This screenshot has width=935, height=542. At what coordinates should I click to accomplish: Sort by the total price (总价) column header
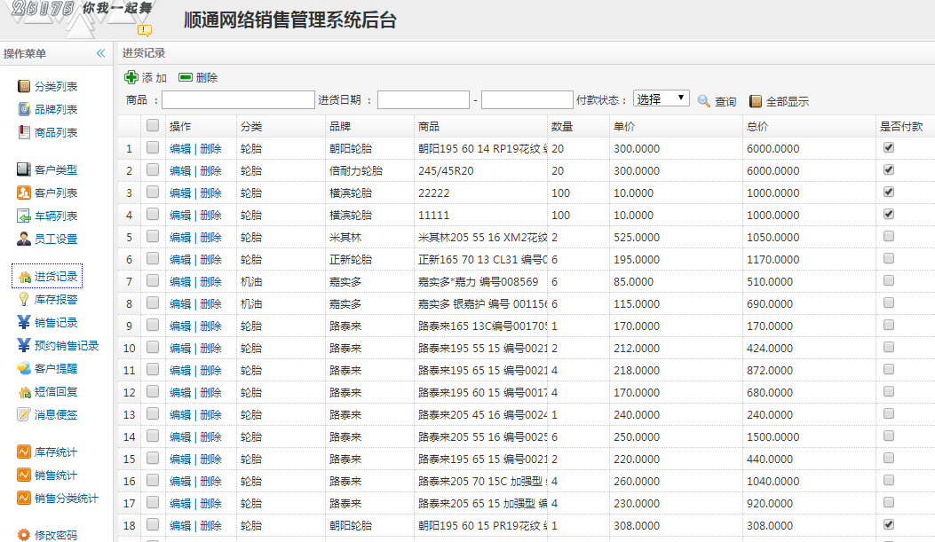[x=757, y=126]
